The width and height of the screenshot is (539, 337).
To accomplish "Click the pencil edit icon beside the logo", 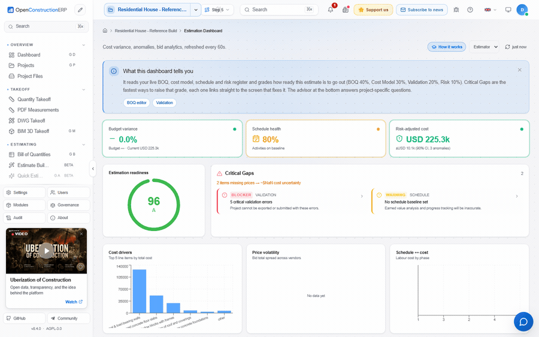I will coord(80,10).
